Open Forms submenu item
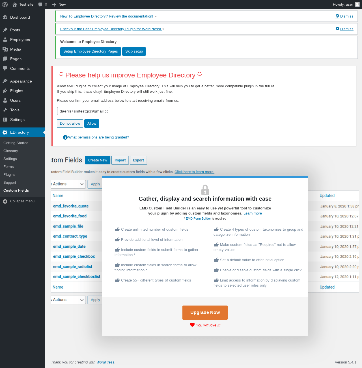 (8, 167)
